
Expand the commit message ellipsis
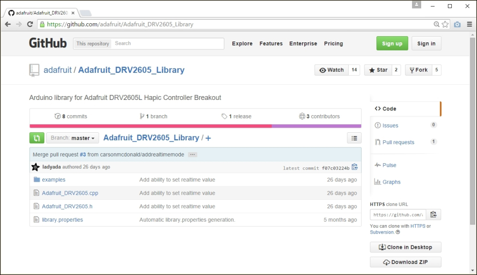click(x=192, y=155)
